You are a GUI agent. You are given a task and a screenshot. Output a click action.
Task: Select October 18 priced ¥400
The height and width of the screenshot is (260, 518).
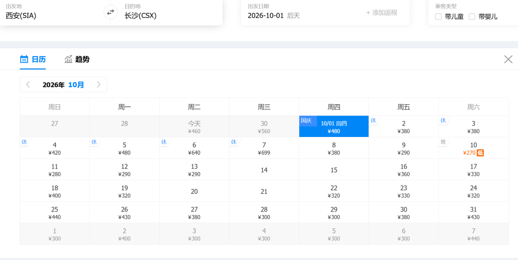(x=55, y=191)
